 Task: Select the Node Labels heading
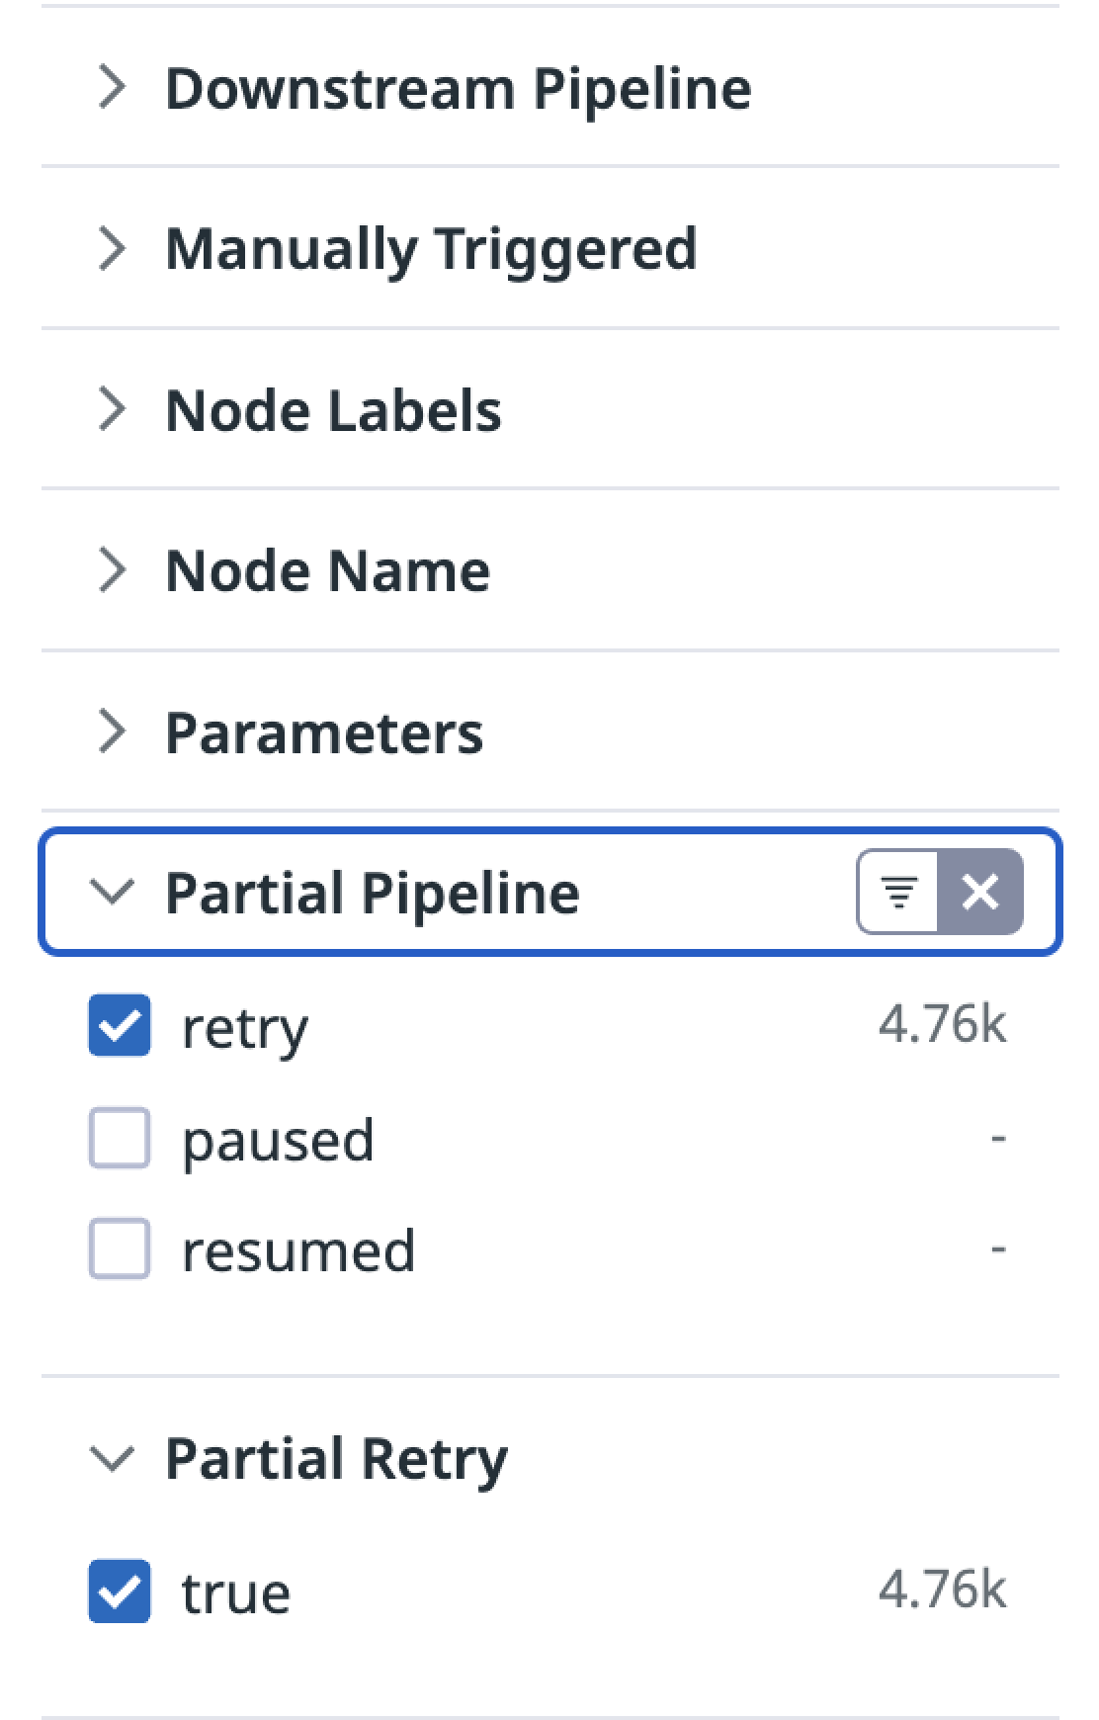tap(333, 410)
